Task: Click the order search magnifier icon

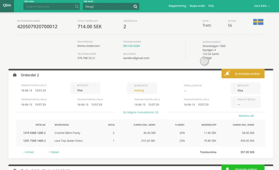Action: point(77,7)
